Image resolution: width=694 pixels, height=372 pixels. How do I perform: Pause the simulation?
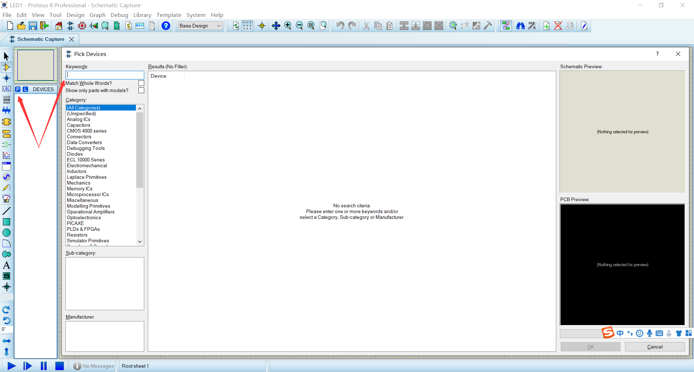point(44,366)
